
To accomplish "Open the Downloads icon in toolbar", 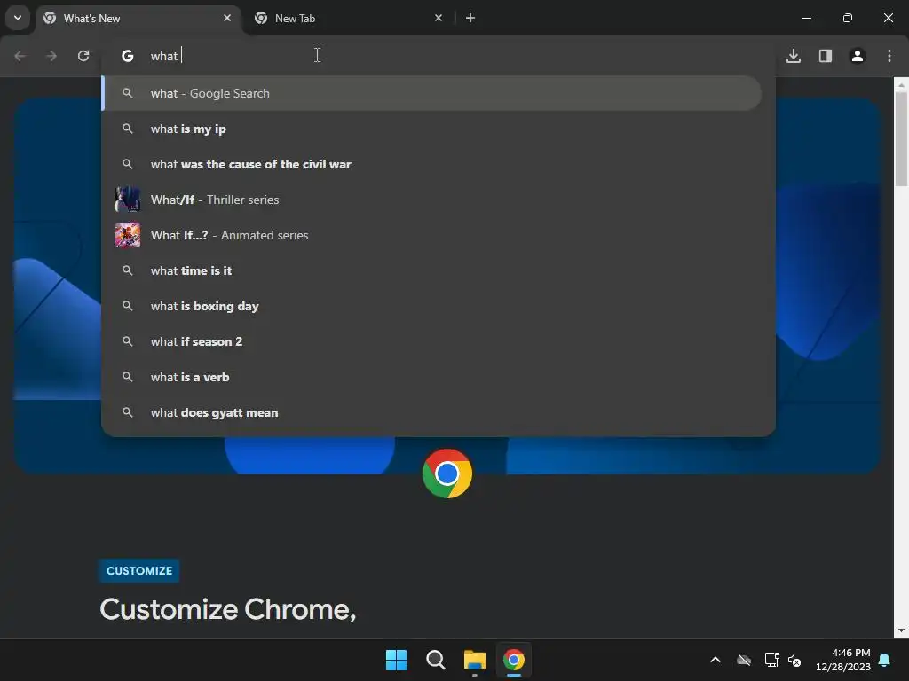I will click(x=794, y=56).
